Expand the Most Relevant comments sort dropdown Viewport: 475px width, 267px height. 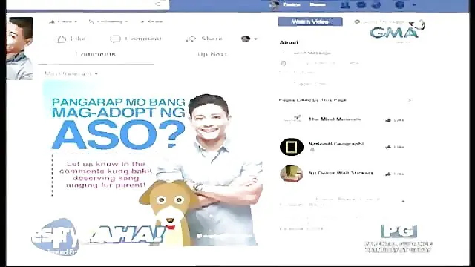(71, 73)
